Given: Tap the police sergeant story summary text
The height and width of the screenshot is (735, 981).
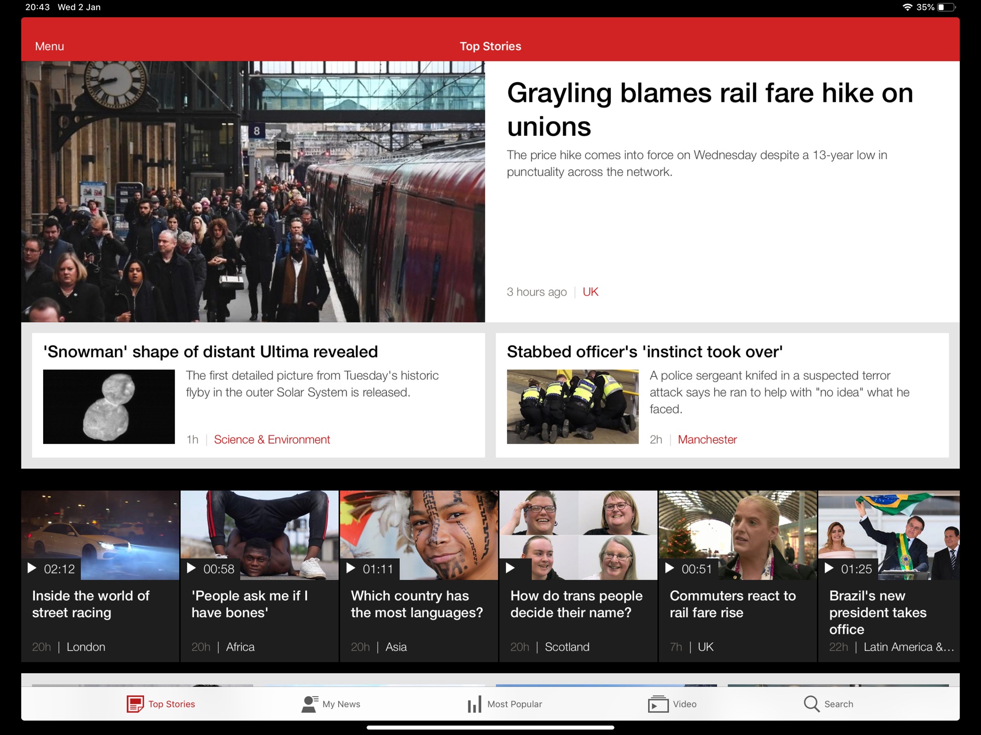Looking at the screenshot, I should (x=779, y=392).
